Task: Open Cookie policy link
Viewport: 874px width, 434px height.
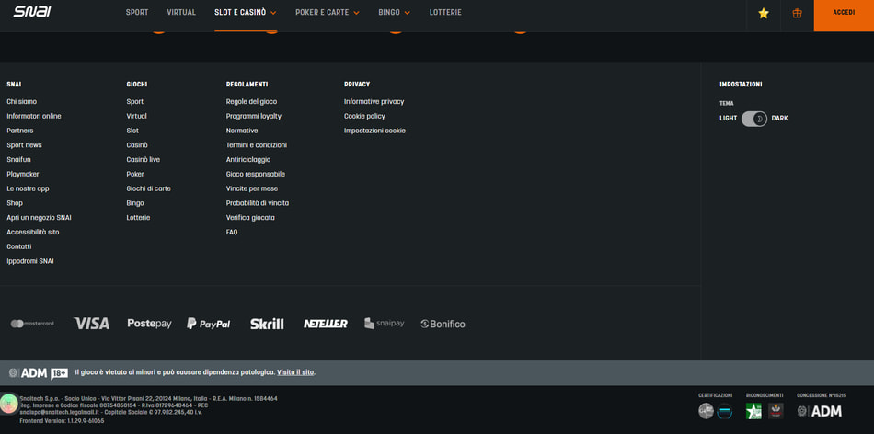Action: pyautogui.click(x=364, y=116)
